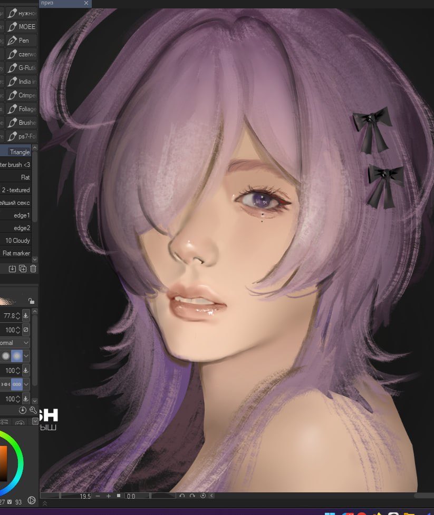Open sub tool detail wrench icon
The height and width of the screenshot is (515, 434).
tap(33, 410)
